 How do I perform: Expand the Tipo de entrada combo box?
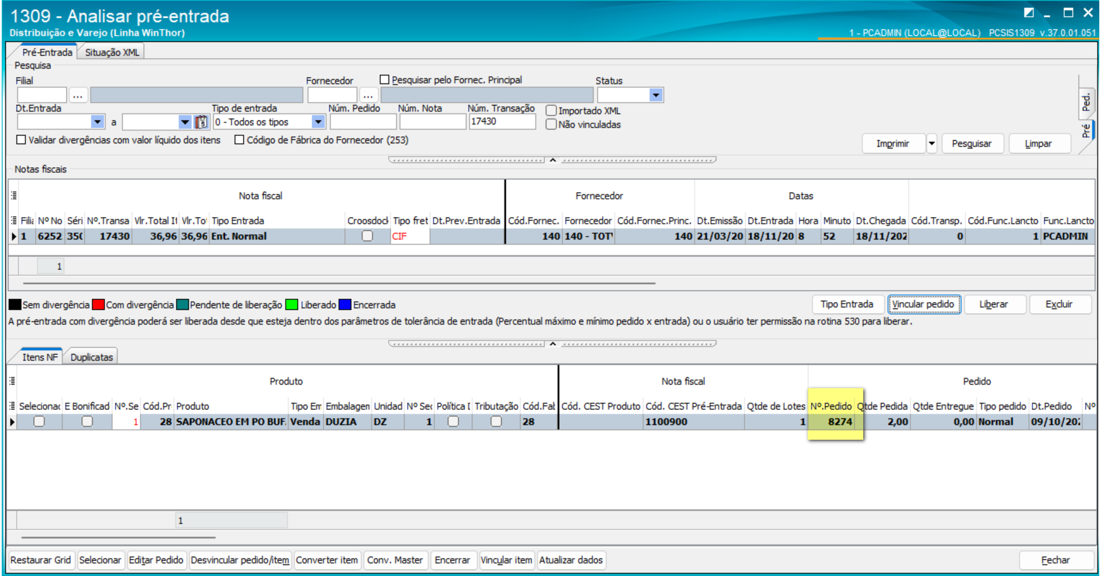point(318,122)
